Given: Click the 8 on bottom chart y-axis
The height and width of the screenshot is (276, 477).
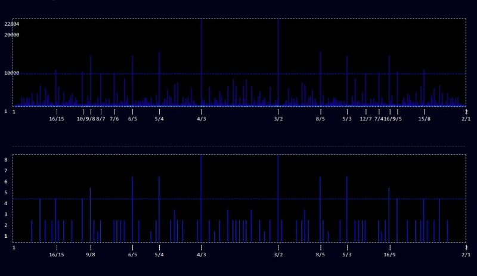Looking at the screenshot, I should pyautogui.click(x=6, y=160).
